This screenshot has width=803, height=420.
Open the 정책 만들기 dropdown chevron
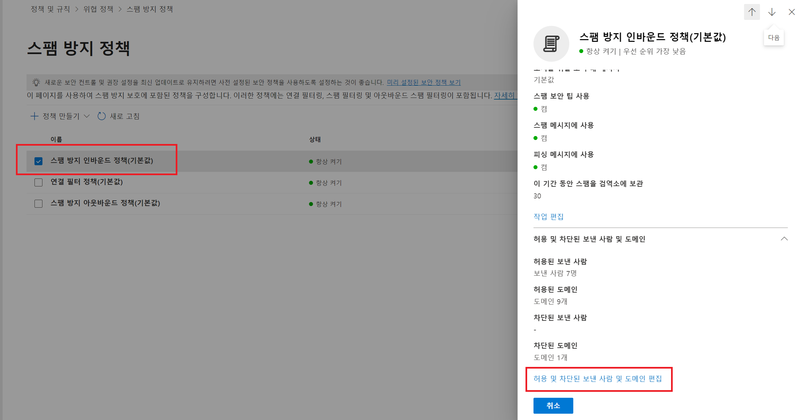tap(87, 116)
